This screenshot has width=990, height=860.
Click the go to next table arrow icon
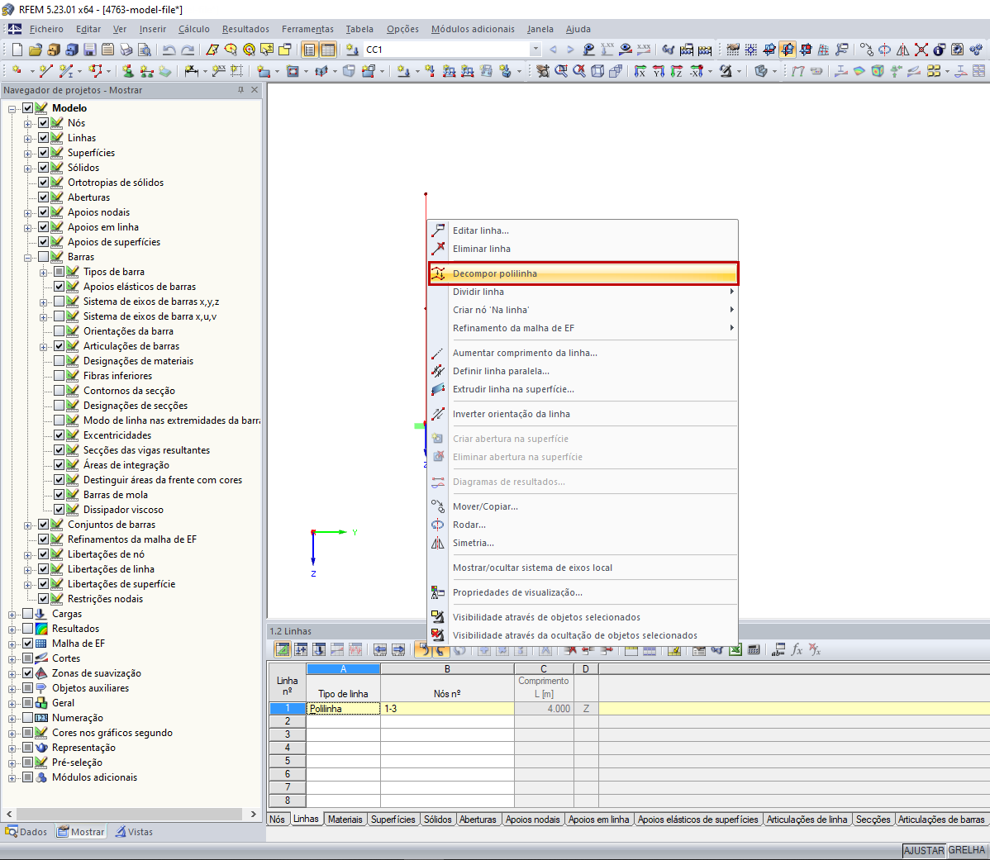tap(398, 650)
